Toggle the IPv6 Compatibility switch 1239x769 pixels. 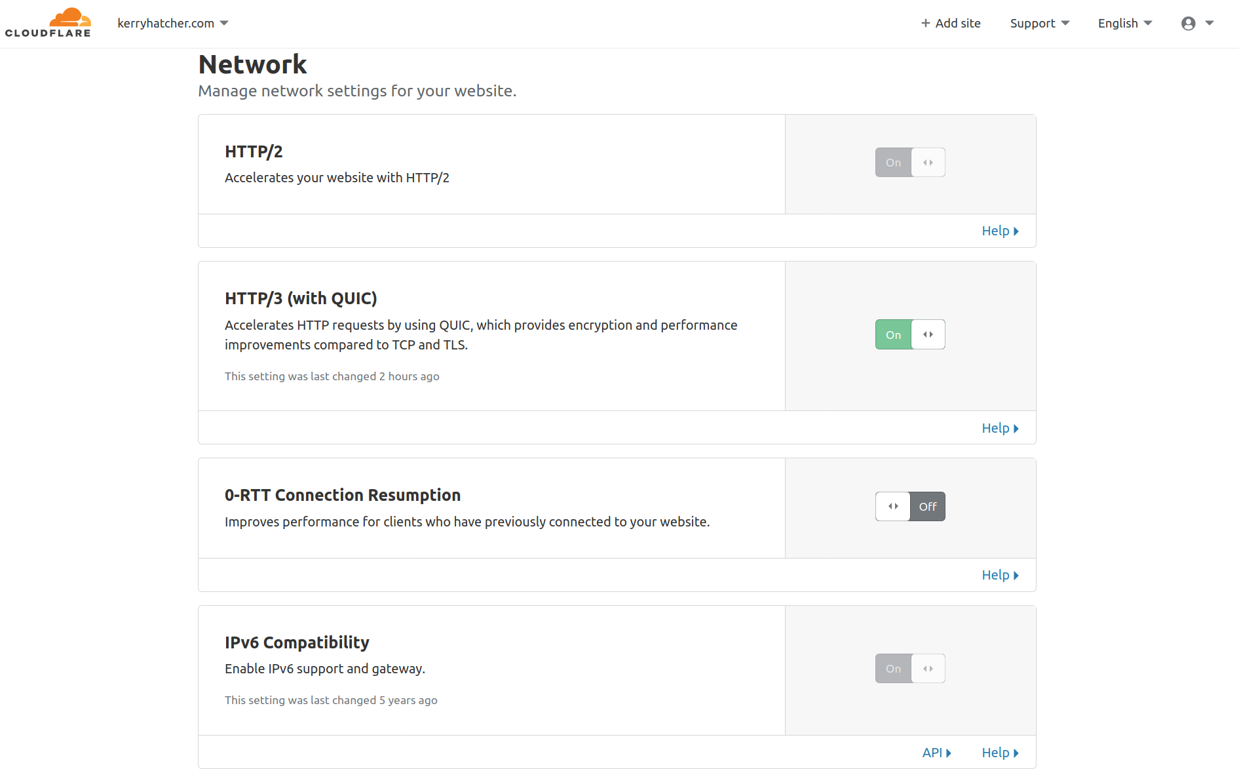point(910,669)
